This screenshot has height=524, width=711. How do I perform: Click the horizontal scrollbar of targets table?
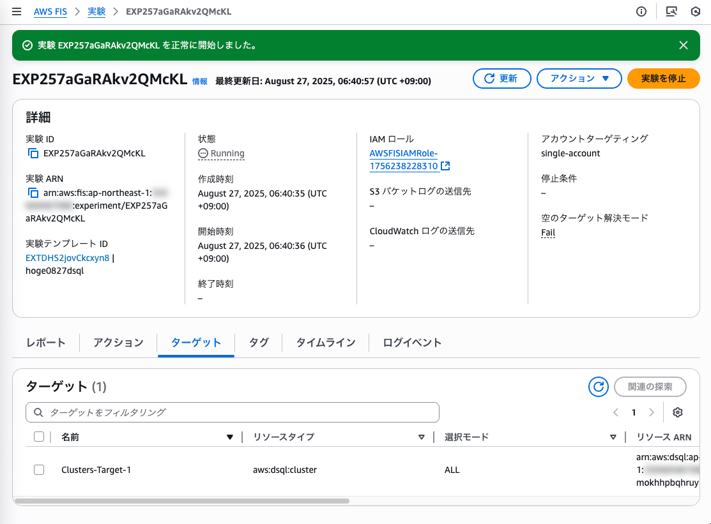(182, 501)
